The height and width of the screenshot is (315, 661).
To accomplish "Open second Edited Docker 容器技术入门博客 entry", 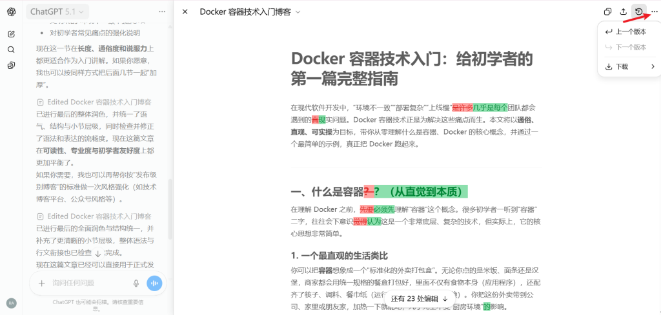I will (94, 216).
